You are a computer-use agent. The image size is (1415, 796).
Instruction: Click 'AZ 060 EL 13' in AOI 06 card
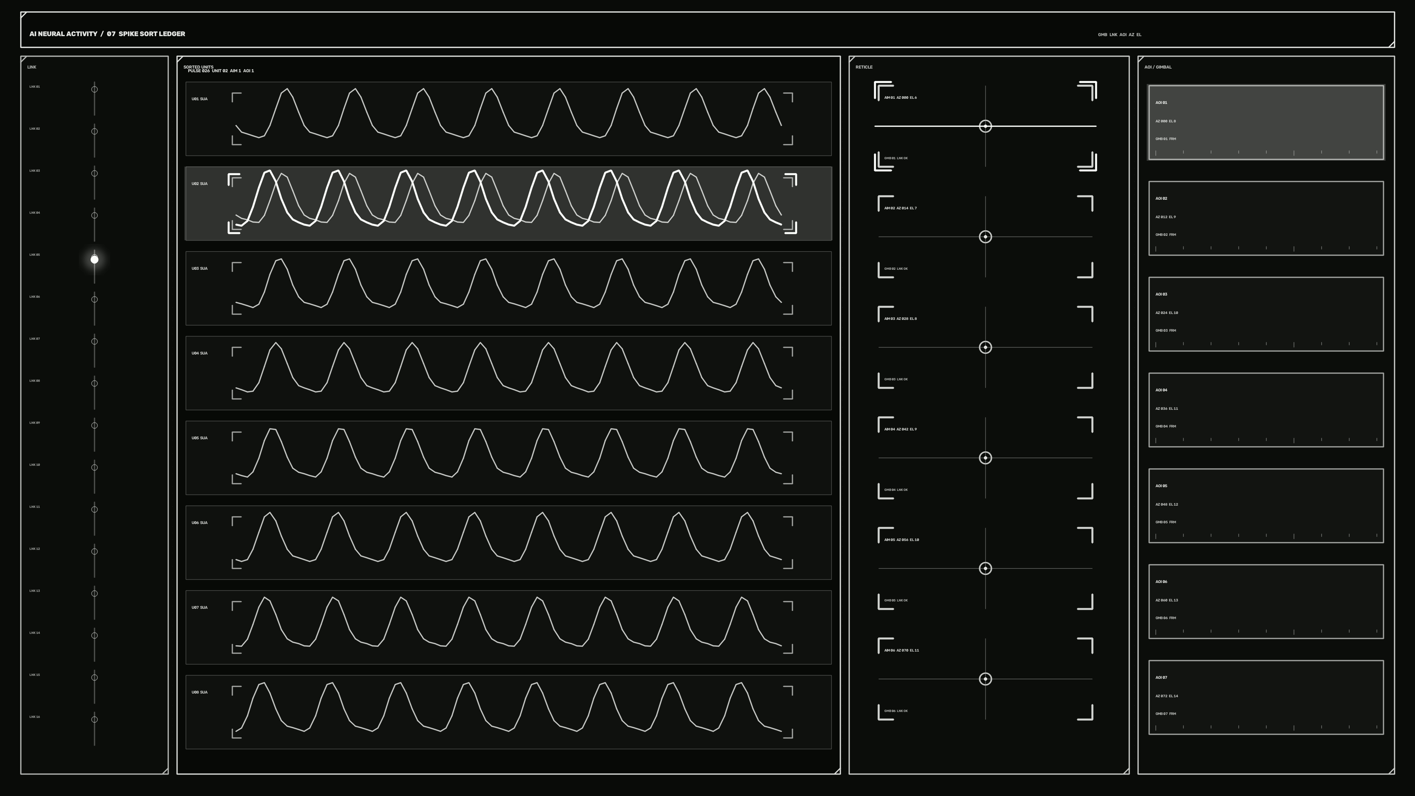click(1167, 600)
